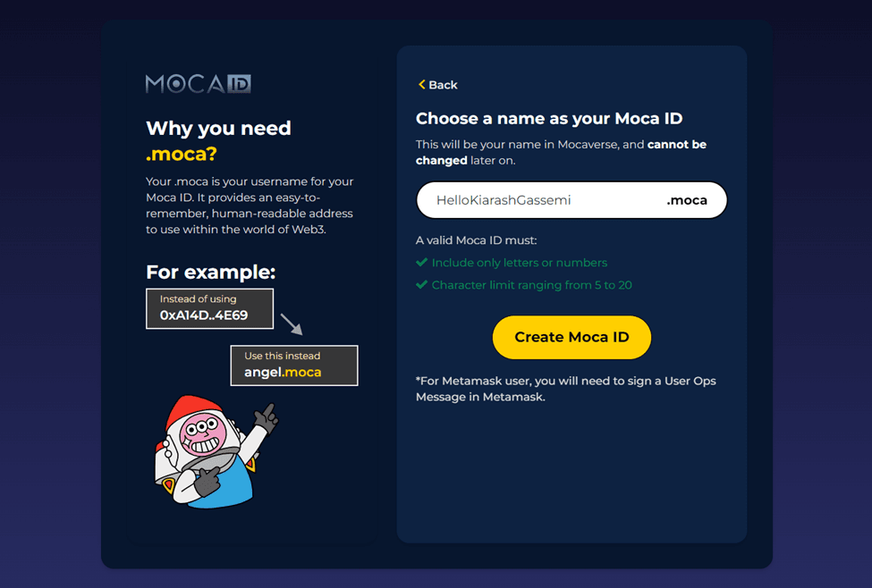Click the "angel.moca" example name box
Viewport: 872px width, 588px height.
294,365
